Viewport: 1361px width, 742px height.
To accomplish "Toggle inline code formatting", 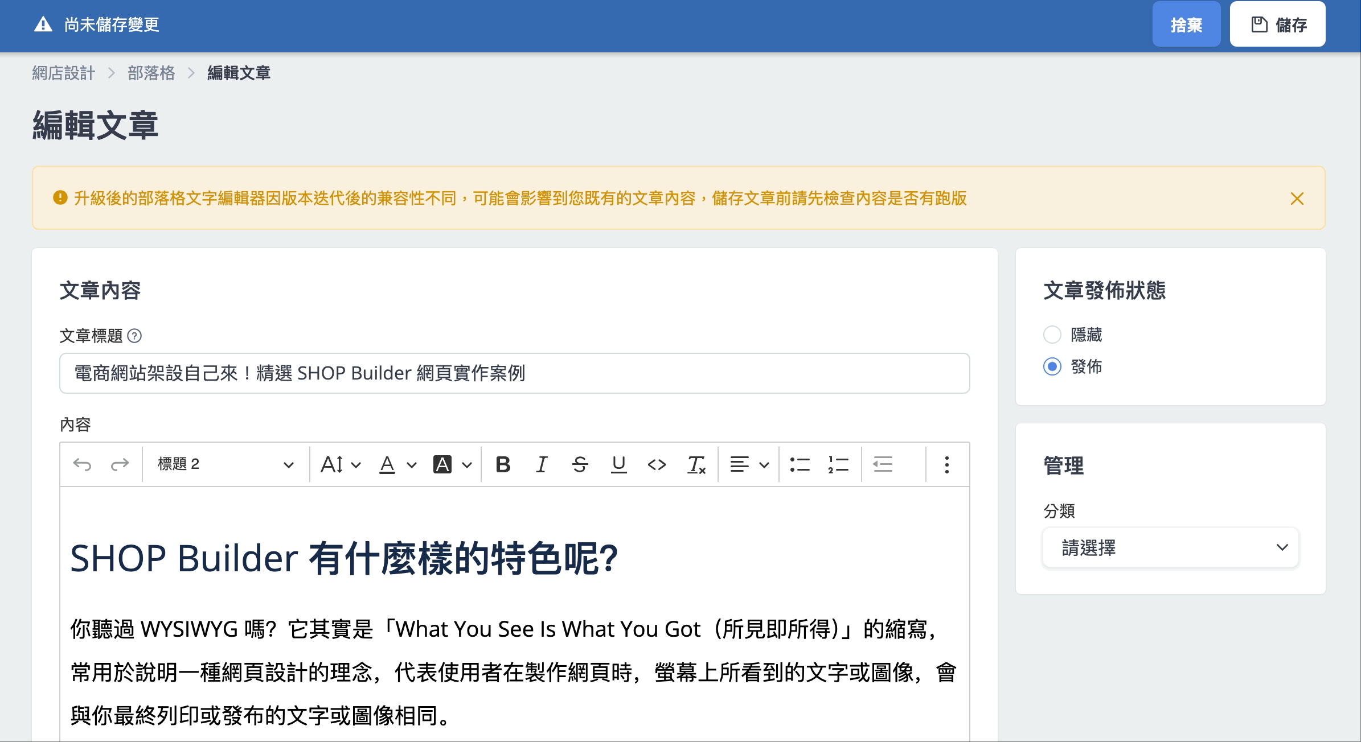I will pyautogui.click(x=657, y=464).
